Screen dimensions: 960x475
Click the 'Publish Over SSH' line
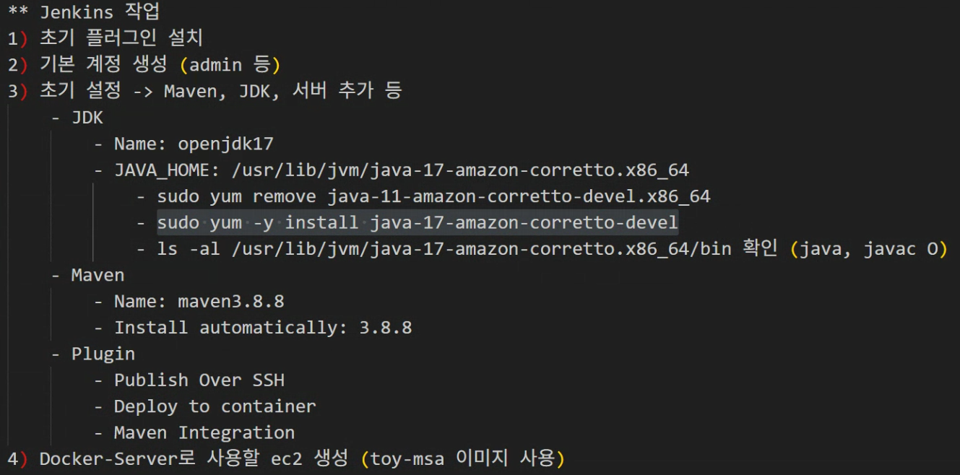189,380
